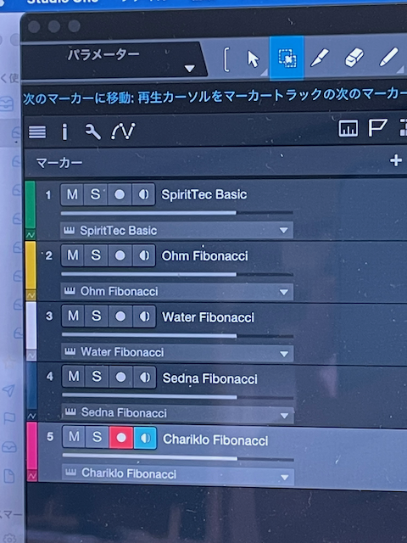Viewport: 407px width, 543px height.
Task: Select the Range tool
Action: (x=287, y=58)
